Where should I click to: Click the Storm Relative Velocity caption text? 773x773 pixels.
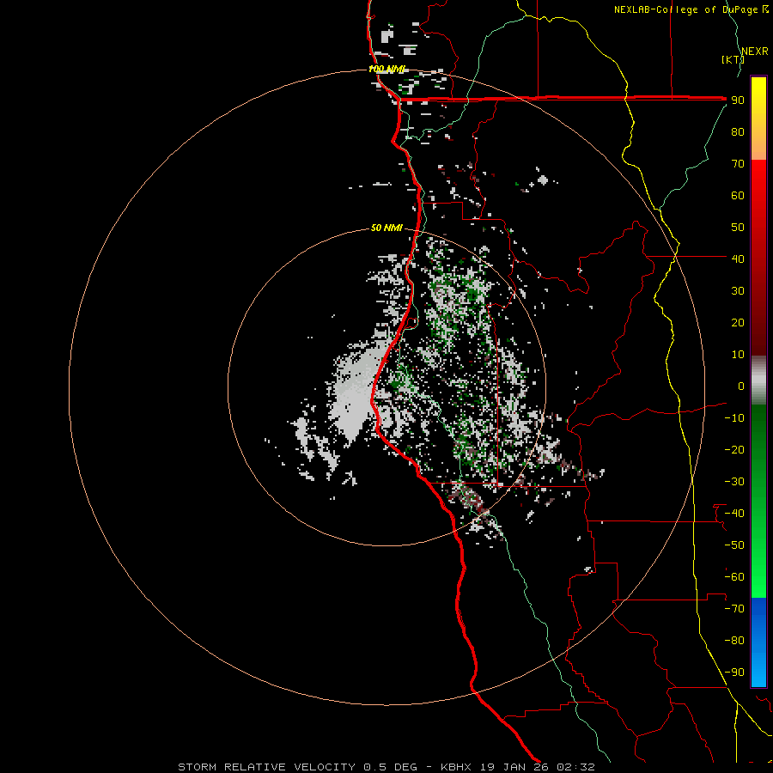pos(386,767)
